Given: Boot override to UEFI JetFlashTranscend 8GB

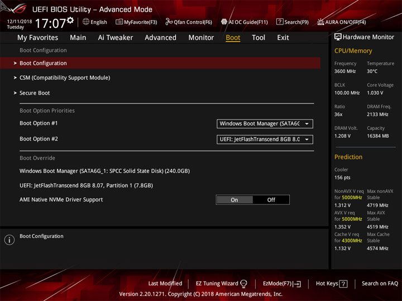Looking at the screenshot, I should 86,185.
